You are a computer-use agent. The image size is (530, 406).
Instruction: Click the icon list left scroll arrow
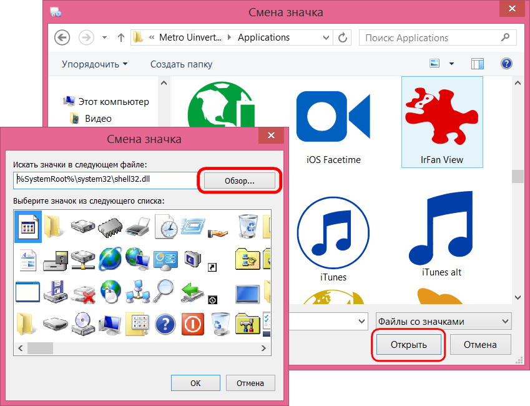point(21,348)
